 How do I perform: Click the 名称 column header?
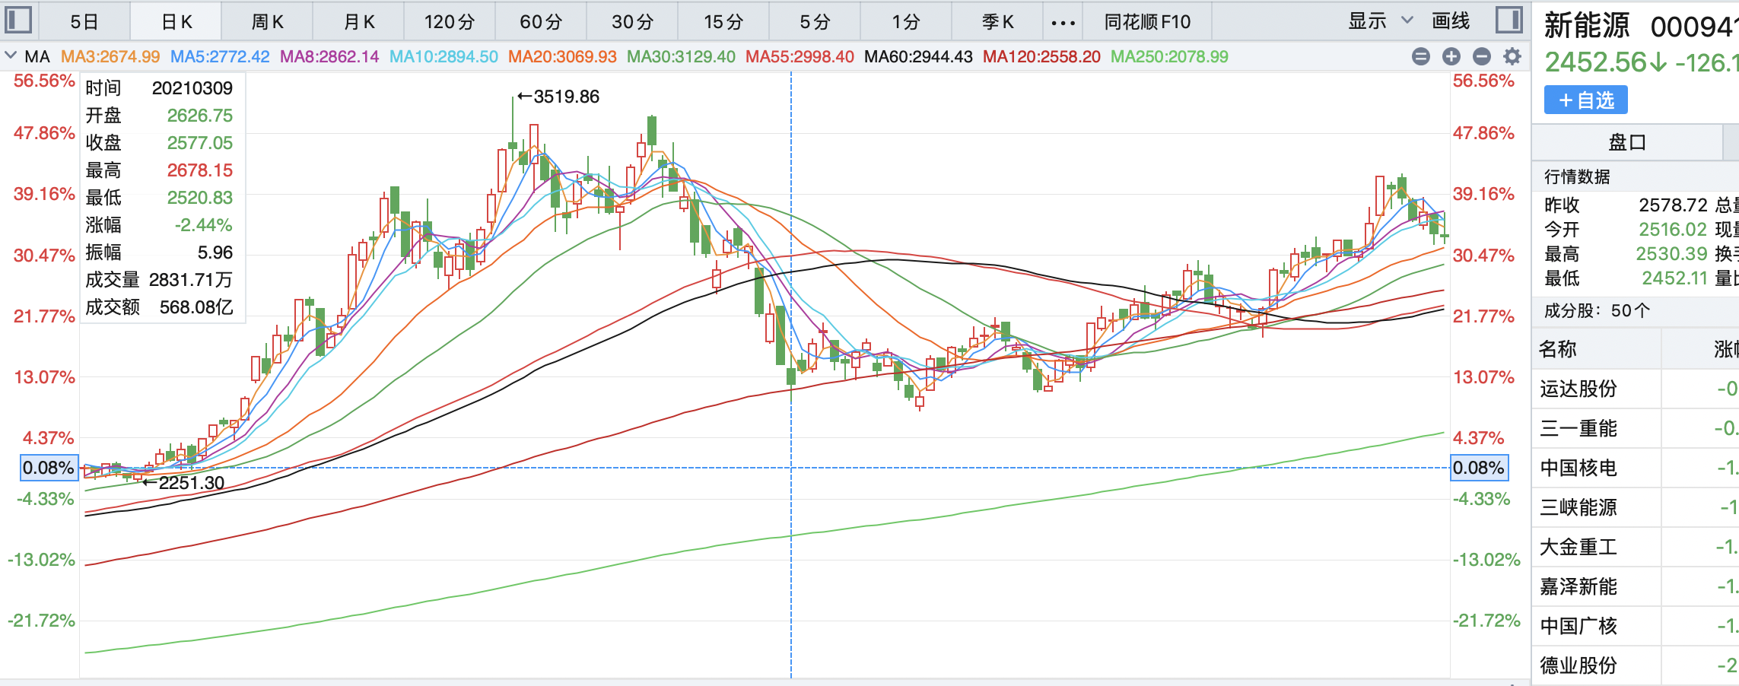point(1558,349)
